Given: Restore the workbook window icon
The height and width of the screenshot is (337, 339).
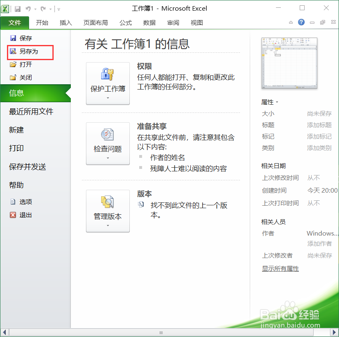Looking at the screenshot, I should [x=323, y=22].
